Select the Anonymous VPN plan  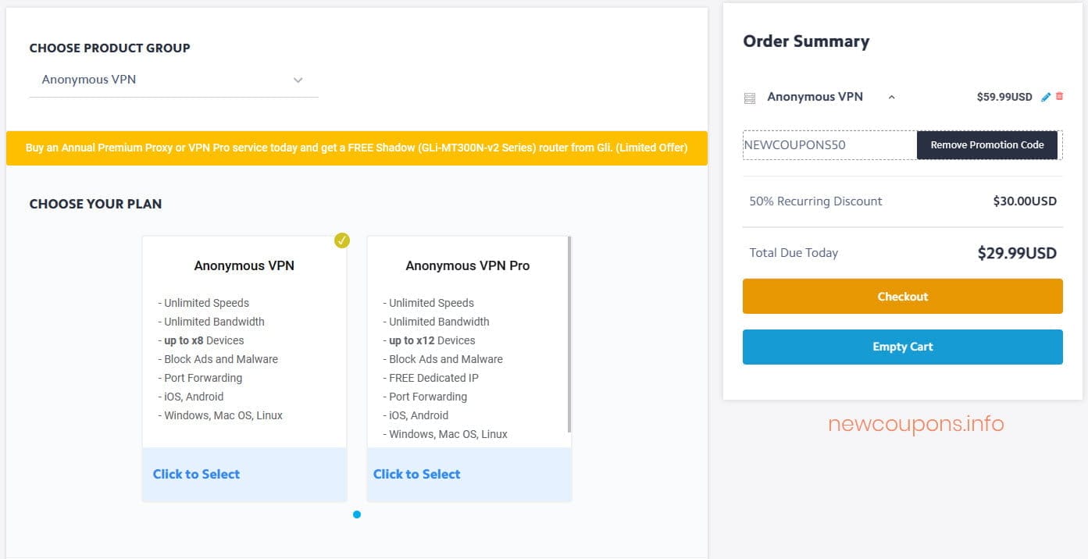click(196, 474)
